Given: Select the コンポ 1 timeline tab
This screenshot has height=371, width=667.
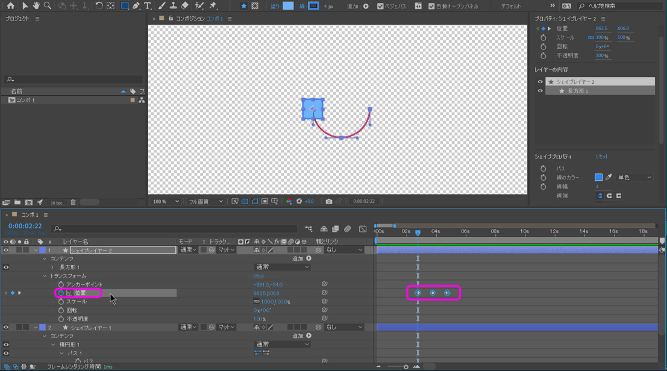Looking at the screenshot, I should (30, 214).
